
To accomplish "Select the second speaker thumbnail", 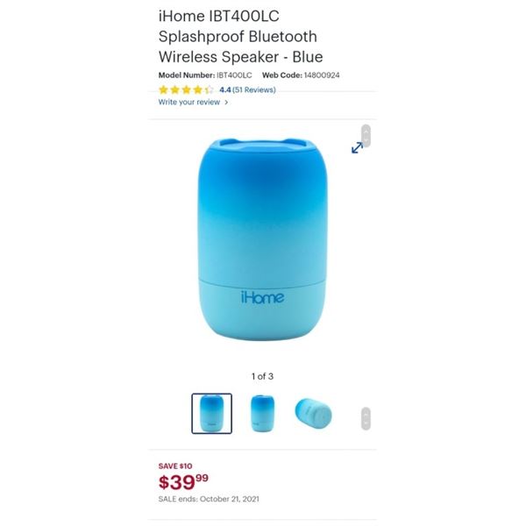I will click(263, 413).
